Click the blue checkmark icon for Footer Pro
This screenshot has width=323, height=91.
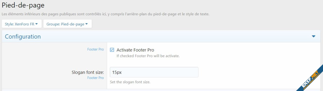(112, 50)
